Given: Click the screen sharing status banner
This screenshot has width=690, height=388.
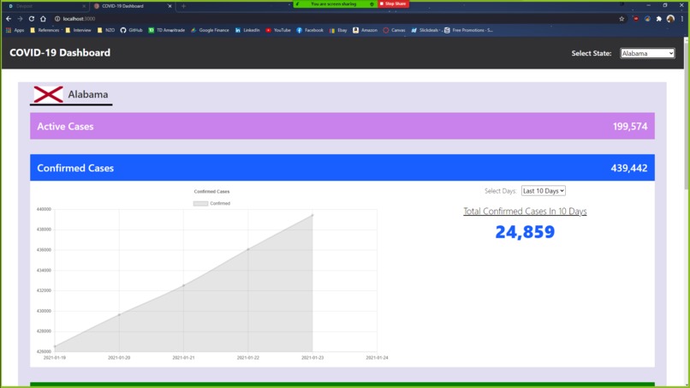Looking at the screenshot, I should tap(334, 4).
